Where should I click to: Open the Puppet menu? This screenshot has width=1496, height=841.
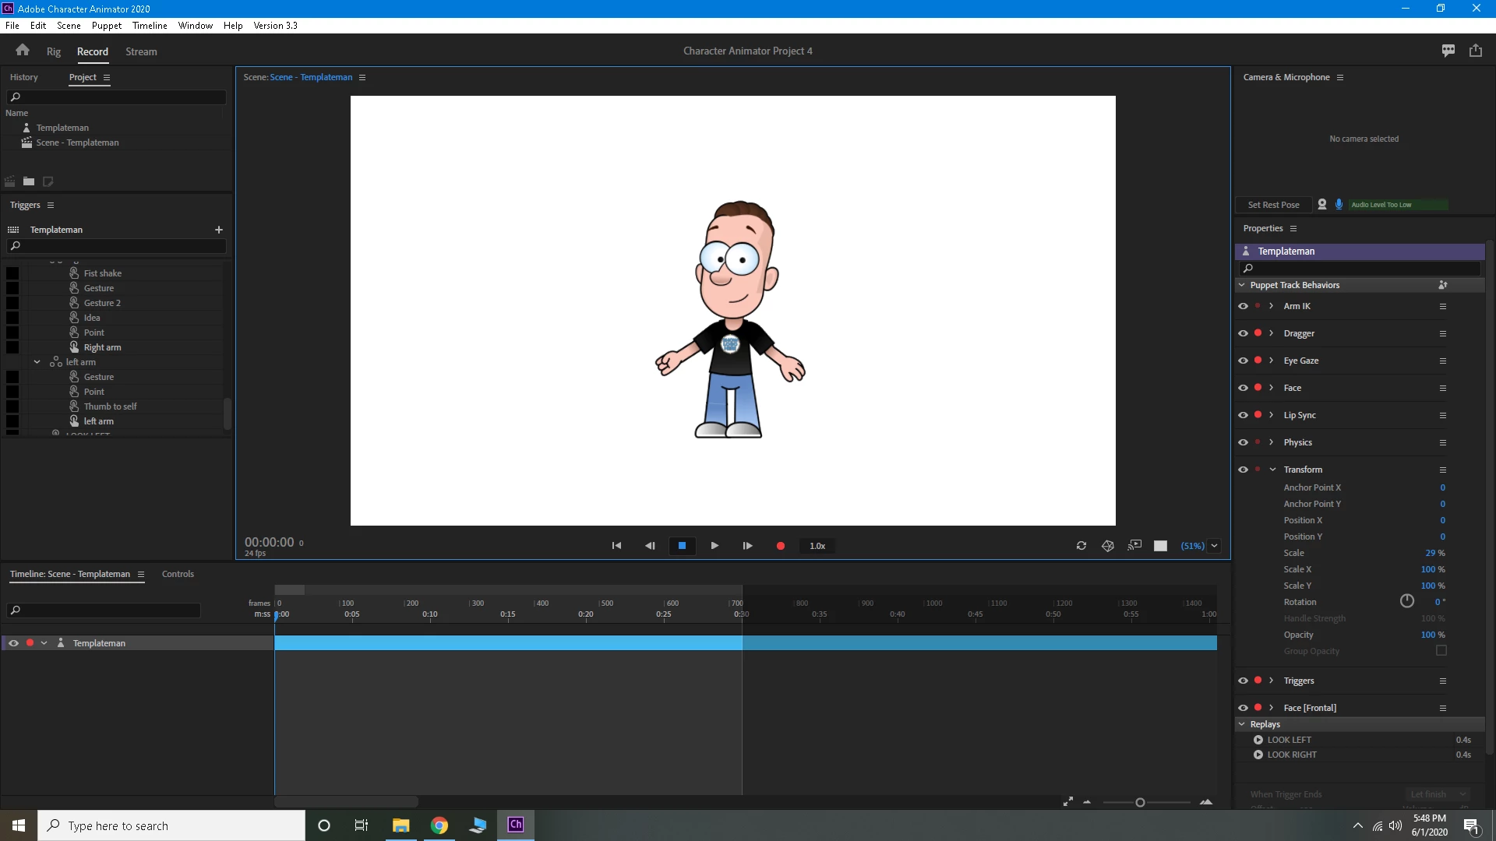pyautogui.click(x=106, y=26)
